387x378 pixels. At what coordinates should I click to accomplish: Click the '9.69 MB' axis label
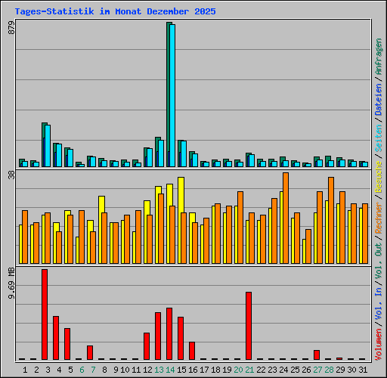coord(11,283)
